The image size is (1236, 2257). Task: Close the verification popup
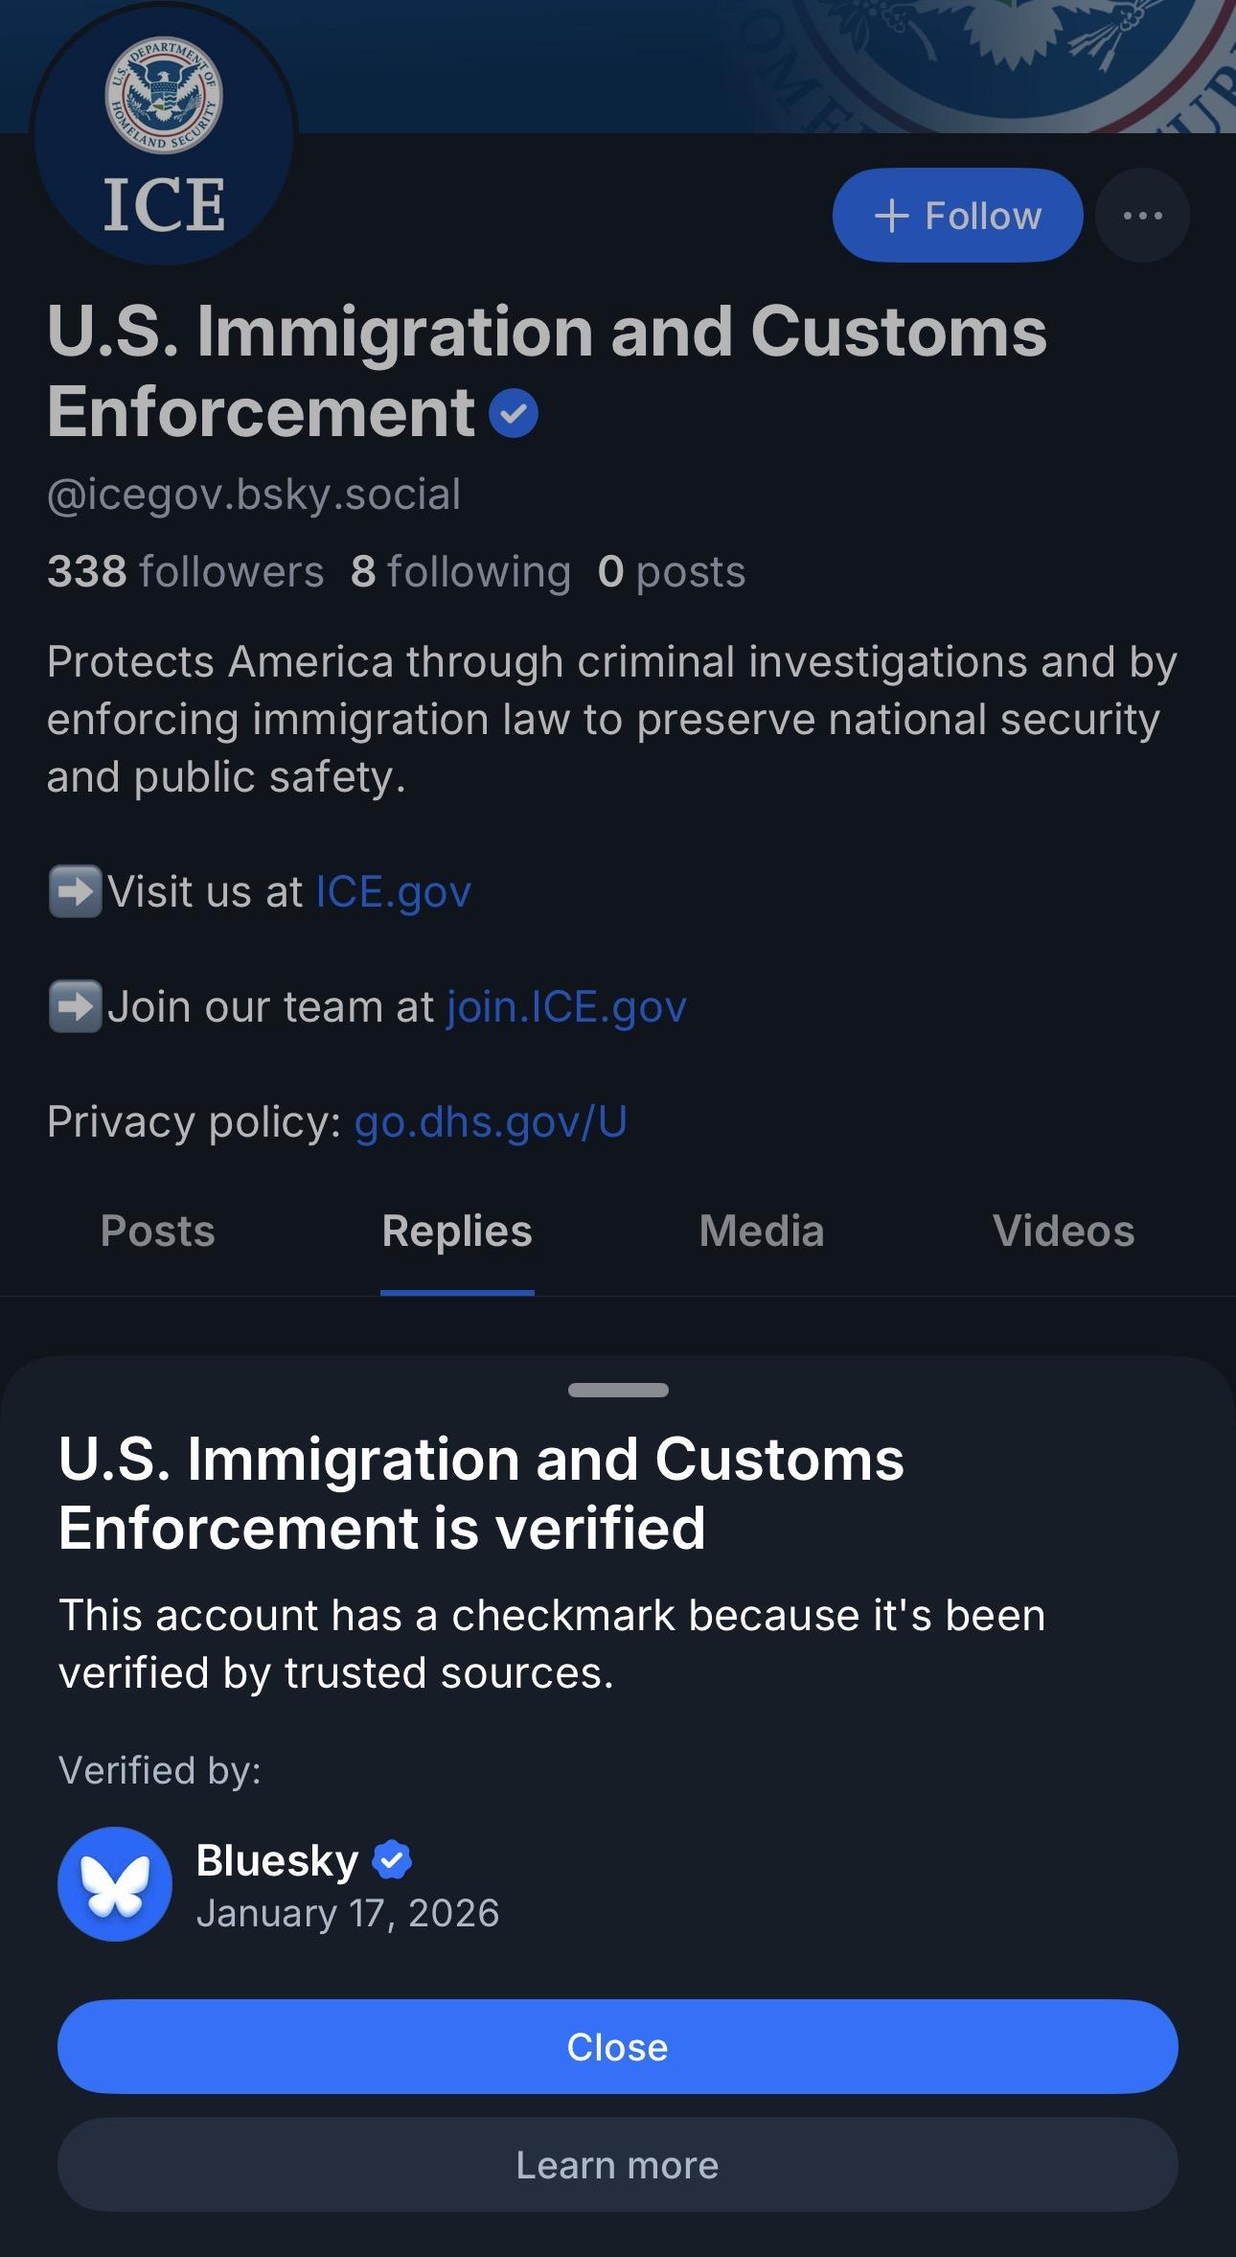(x=618, y=2046)
